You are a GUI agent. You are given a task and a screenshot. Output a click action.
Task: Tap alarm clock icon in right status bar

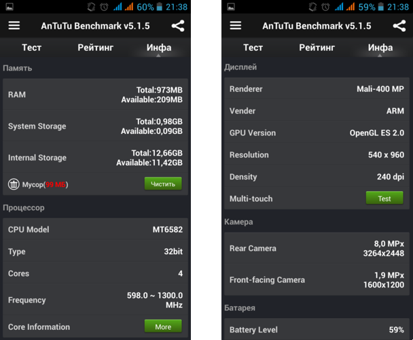coord(325,7)
